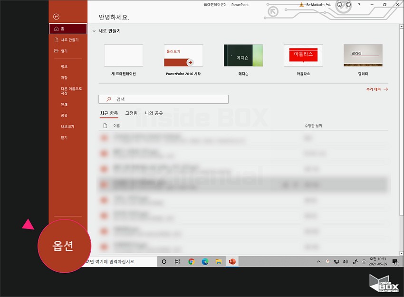The width and height of the screenshot is (404, 297).
Task: Open the taskbar clock showing 오전 10:53
Action: pyautogui.click(x=378, y=261)
